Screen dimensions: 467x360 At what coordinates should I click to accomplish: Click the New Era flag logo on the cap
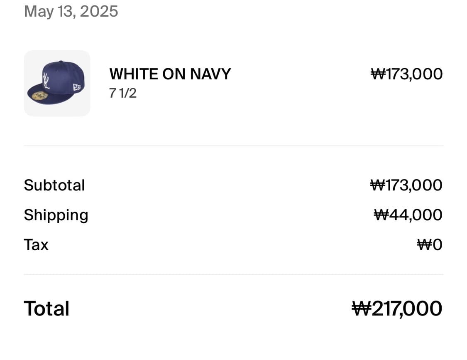pyautogui.click(x=77, y=87)
